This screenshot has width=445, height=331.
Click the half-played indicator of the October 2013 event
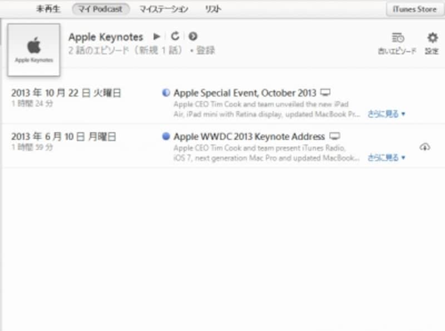click(166, 93)
